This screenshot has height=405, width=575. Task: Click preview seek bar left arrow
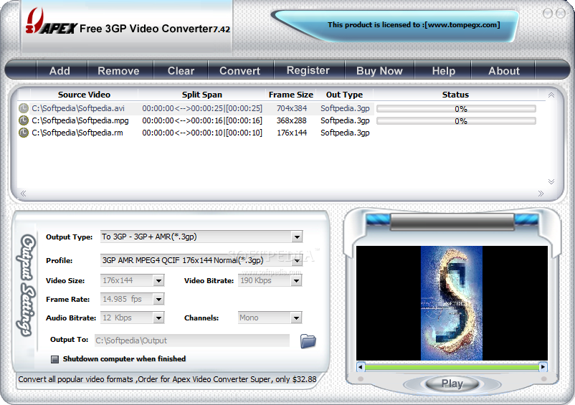[361, 366]
